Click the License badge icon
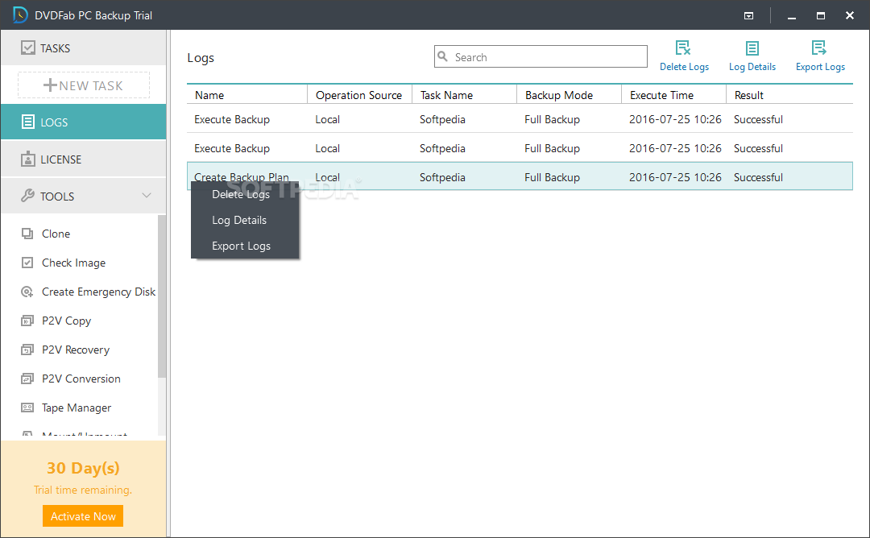The image size is (870, 538). (x=27, y=159)
